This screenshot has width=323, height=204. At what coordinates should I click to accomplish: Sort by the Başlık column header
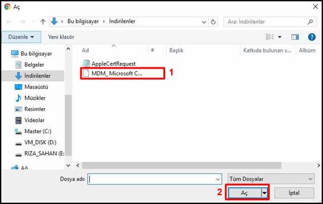pyautogui.click(x=176, y=50)
